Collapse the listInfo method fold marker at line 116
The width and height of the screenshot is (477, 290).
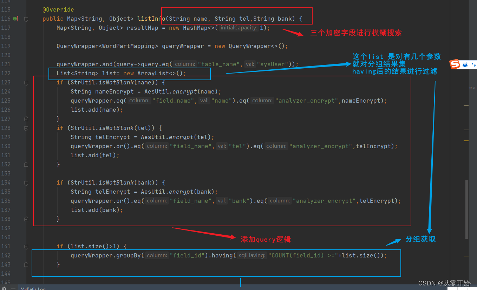pos(26,19)
